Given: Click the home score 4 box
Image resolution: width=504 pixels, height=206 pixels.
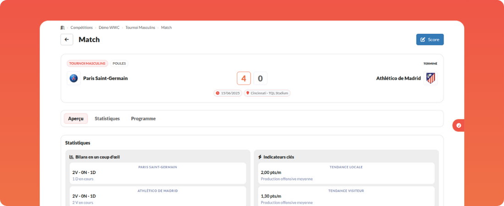Looking at the screenshot, I should [244, 78].
